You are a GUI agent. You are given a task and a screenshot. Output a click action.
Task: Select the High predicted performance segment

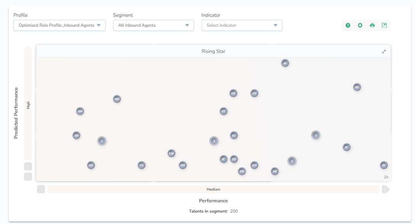point(28,105)
